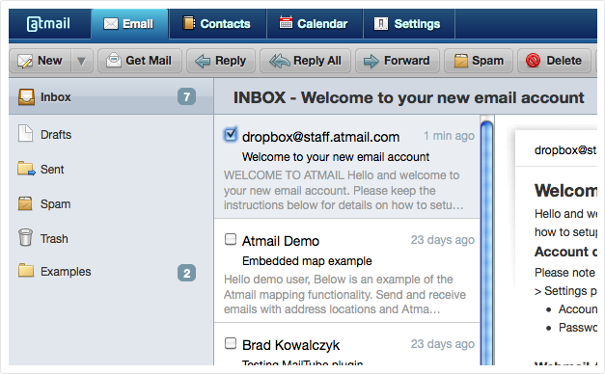
Task: Check the Atmail Demo message checkbox
Action: (231, 239)
